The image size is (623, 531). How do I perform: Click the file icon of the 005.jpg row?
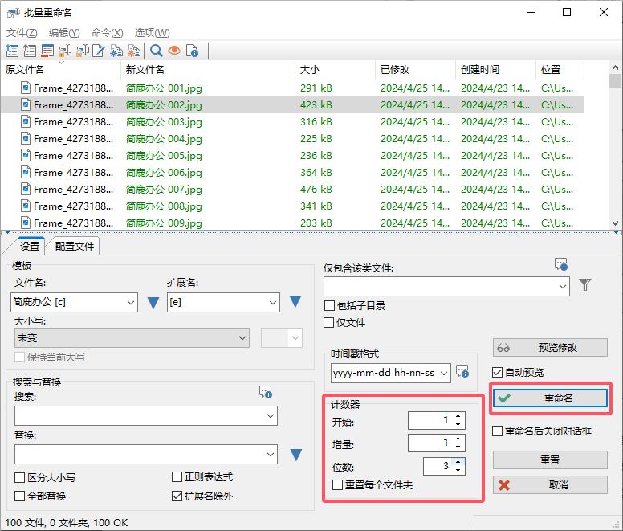(26, 155)
